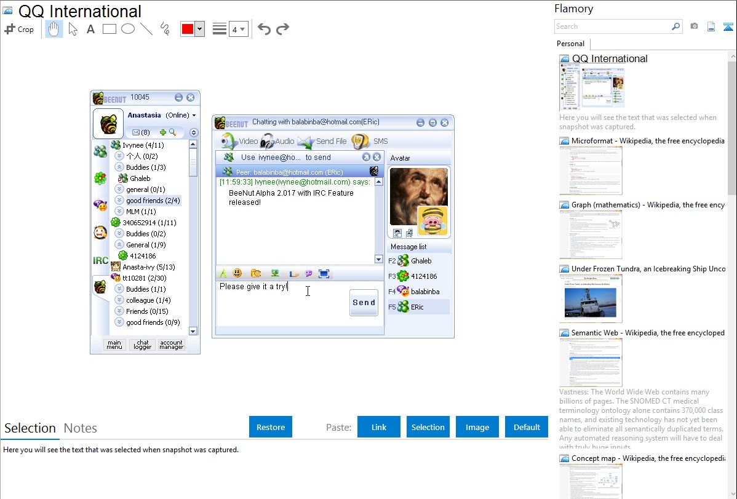The width and height of the screenshot is (737, 499).
Task: Click into the Flamory Search field
Action: point(613,26)
